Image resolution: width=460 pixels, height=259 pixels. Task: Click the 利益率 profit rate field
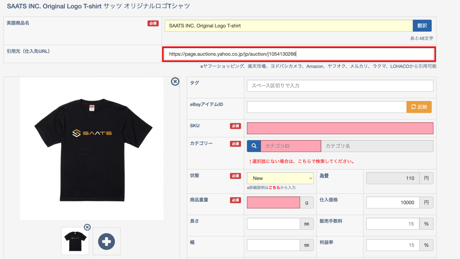(x=393, y=245)
